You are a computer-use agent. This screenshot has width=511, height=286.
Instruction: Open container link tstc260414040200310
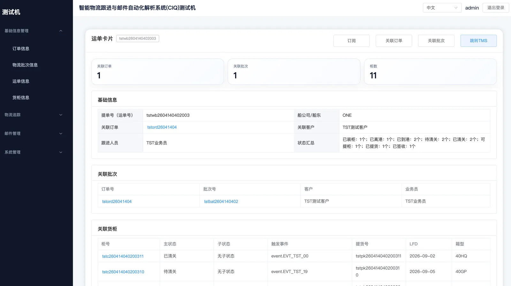[123, 272]
